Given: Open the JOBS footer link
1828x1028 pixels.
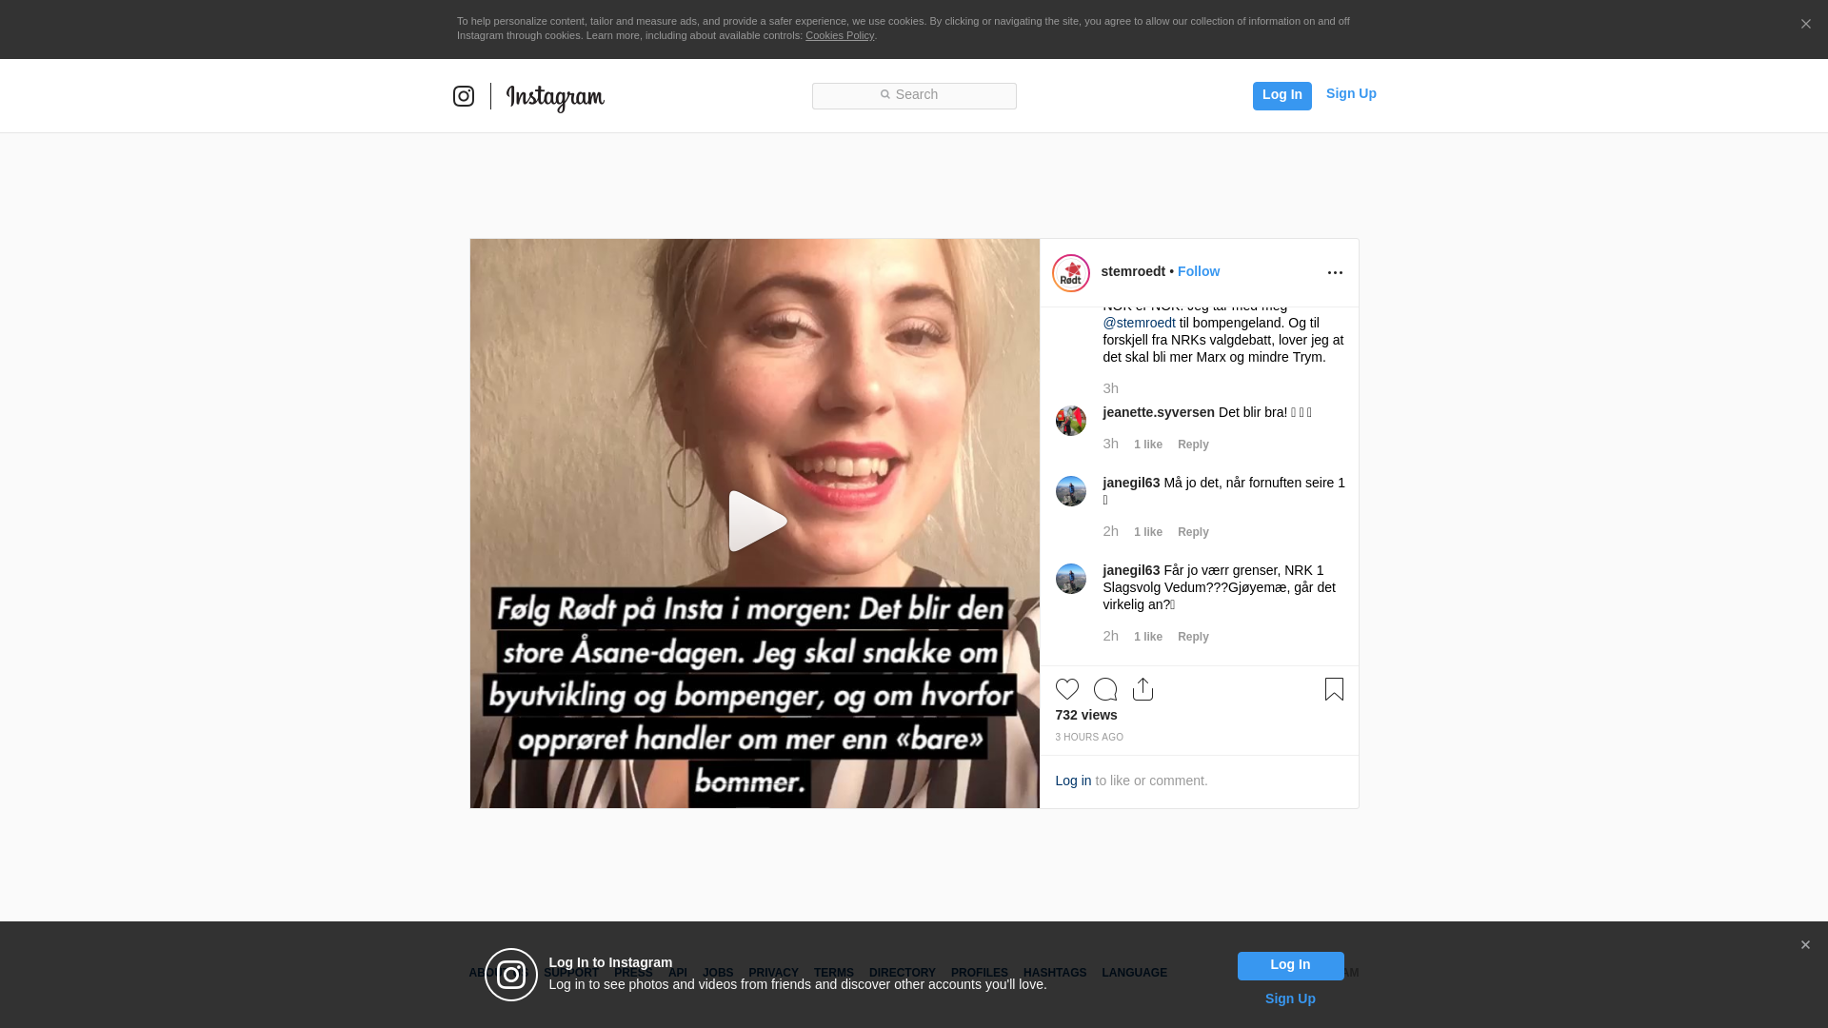Looking at the screenshot, I should [x=718, y=973].
